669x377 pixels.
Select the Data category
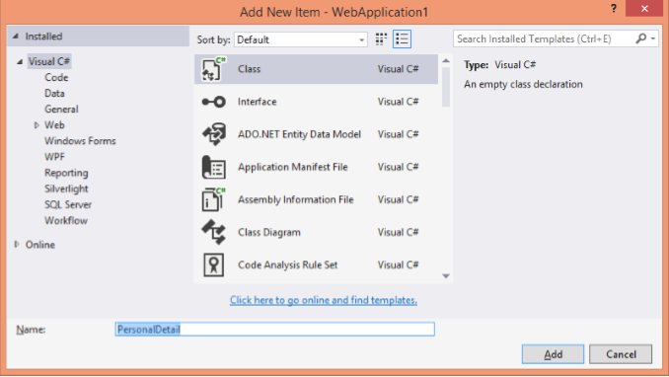click(54, 93)
